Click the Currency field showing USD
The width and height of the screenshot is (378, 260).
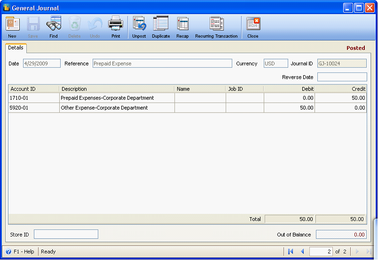275,64
